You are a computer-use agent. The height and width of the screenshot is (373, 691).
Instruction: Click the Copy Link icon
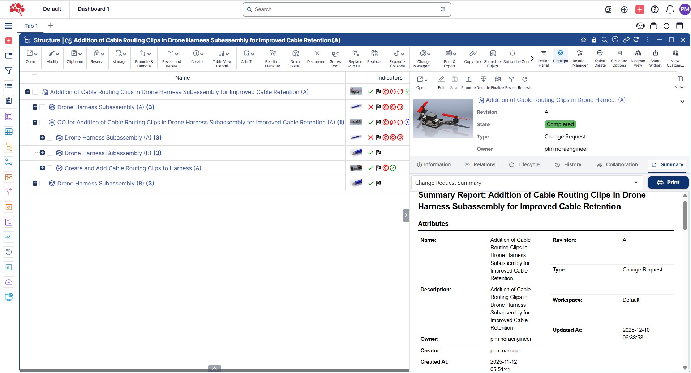[473, 53]
